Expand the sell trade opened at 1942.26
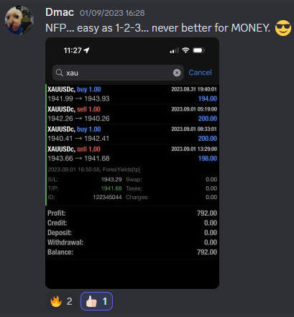The width and height of the screenshot is (294, 317). tap(132, 114)
